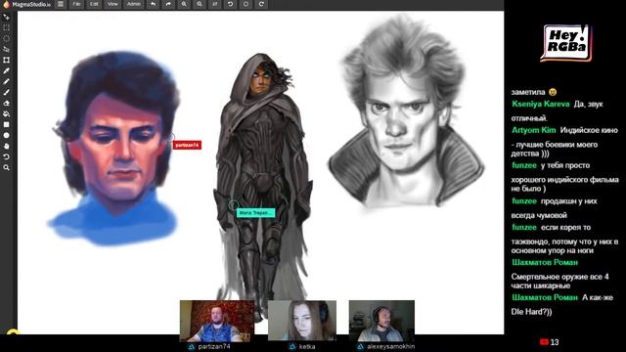Screen dimensions: 626x352
Task: Click the YouTube viewer count icon
Action: pos(544,342)
